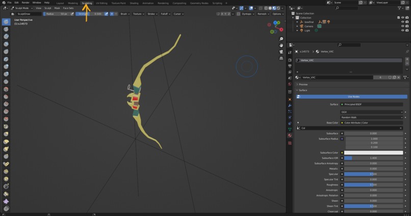Viewport: 411px width, 216px height.
Task: Open the File menu
Action: pos(9,3)
